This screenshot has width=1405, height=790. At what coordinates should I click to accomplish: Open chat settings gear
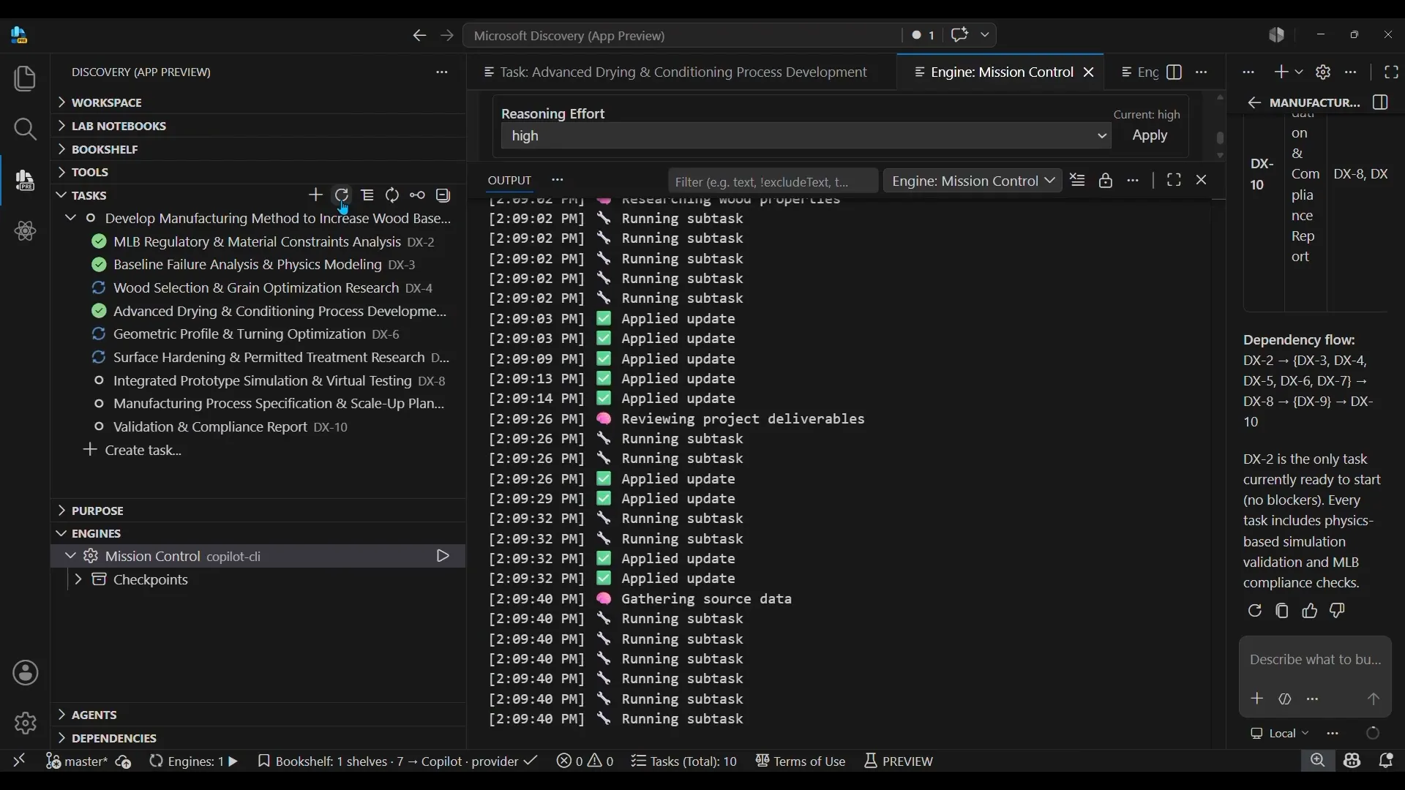click(x=1323, y=72)
